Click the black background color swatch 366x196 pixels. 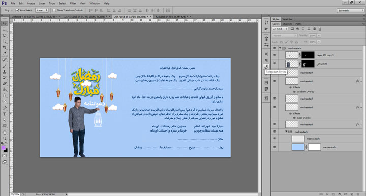tap(6, 151)
